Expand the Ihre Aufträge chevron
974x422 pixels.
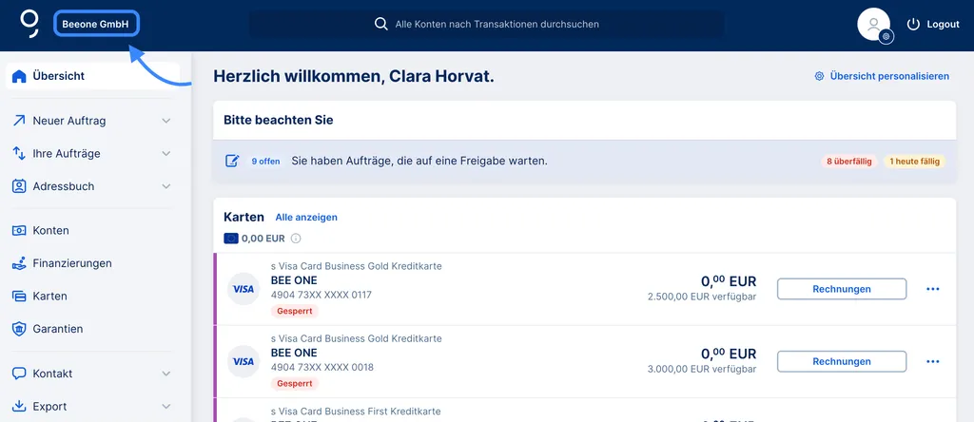166,154
